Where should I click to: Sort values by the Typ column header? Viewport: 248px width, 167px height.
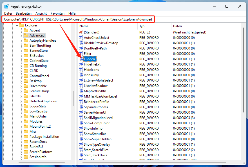154,26
